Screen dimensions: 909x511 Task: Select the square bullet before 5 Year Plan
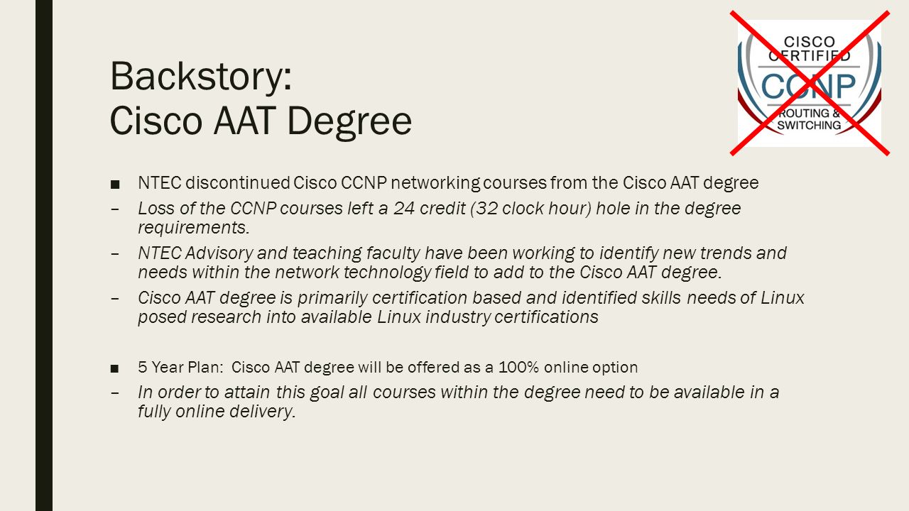(x=115, y=368)
